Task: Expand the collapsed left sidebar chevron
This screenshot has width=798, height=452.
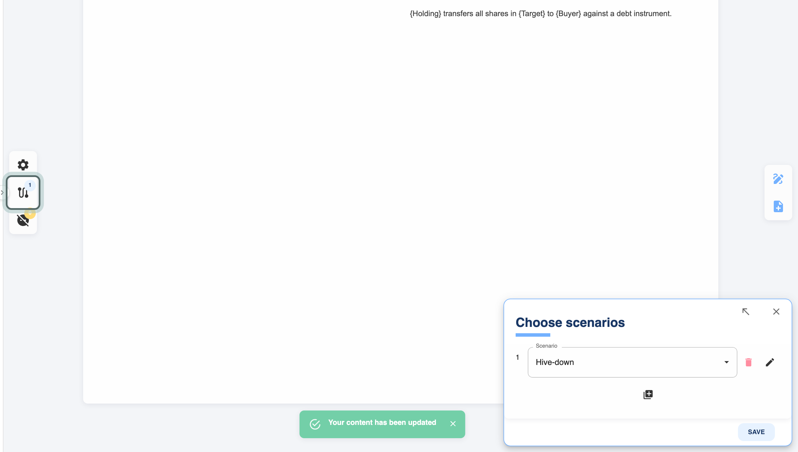Action: (x=2, y=193)
